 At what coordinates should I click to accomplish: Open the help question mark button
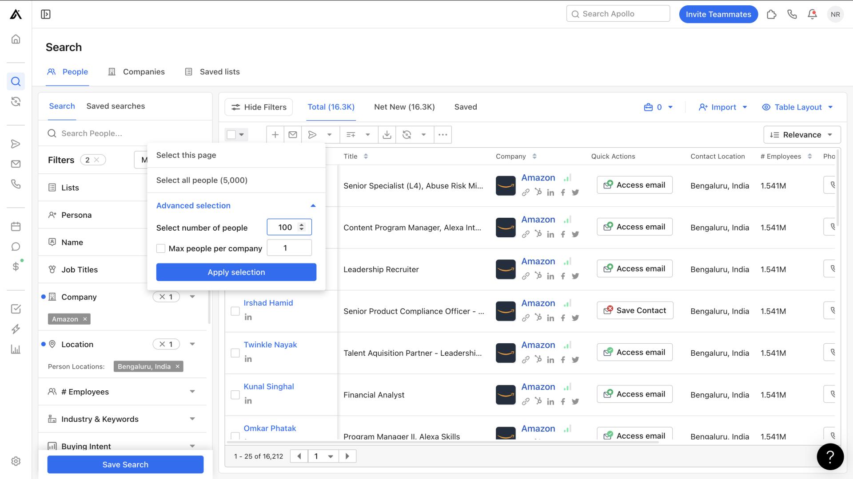830,456
